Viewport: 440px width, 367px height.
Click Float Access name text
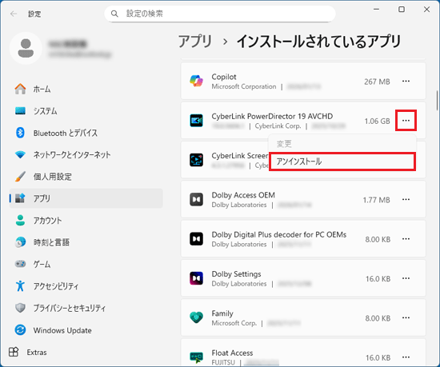232,353
